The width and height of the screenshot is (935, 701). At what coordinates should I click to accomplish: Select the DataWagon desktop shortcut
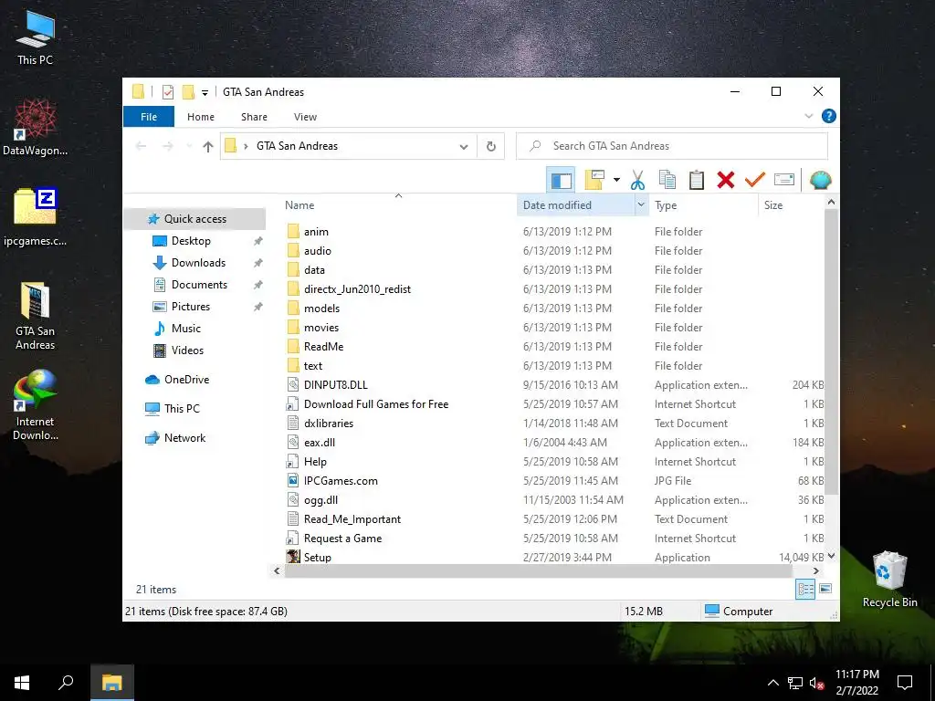(36, 128)
